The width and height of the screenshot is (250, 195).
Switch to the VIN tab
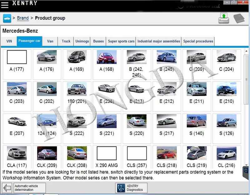(x=9, y=41)
